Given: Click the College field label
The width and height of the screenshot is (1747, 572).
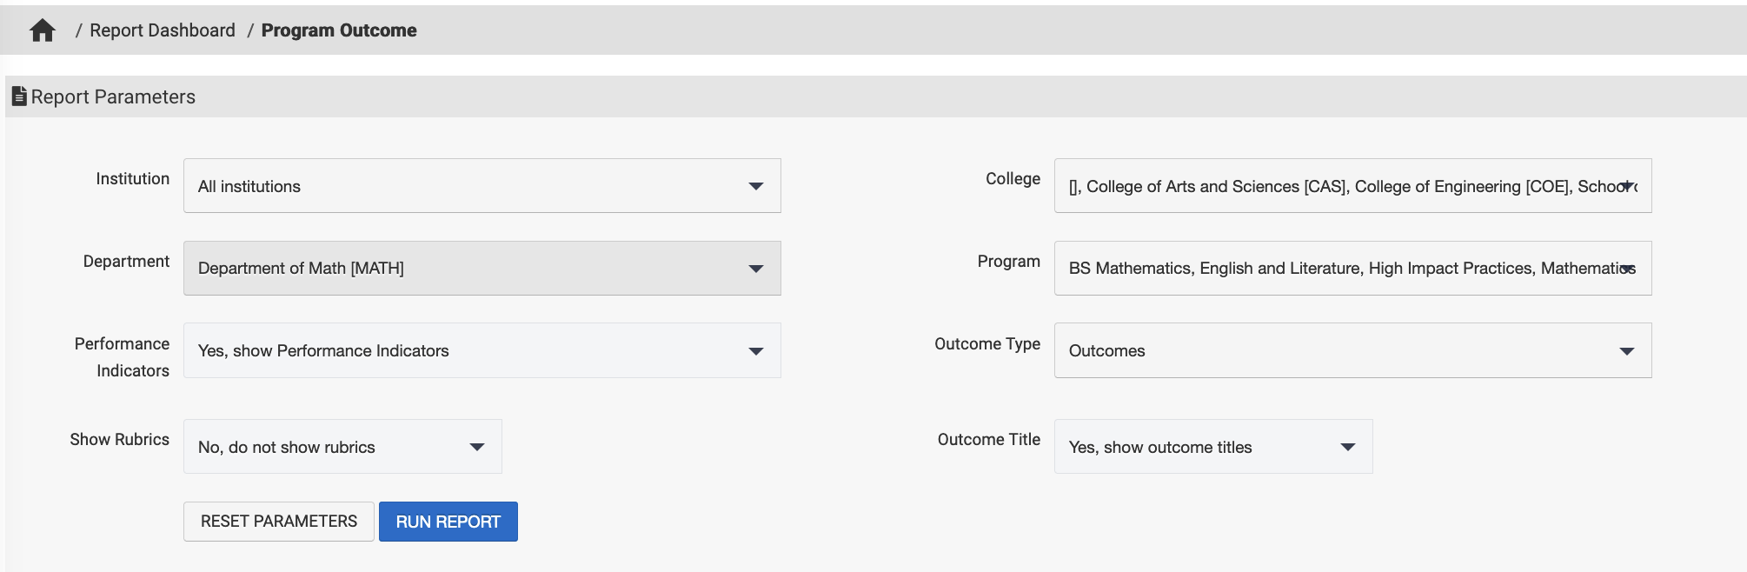Looking at the screenshot, I should coord(1013,178).
